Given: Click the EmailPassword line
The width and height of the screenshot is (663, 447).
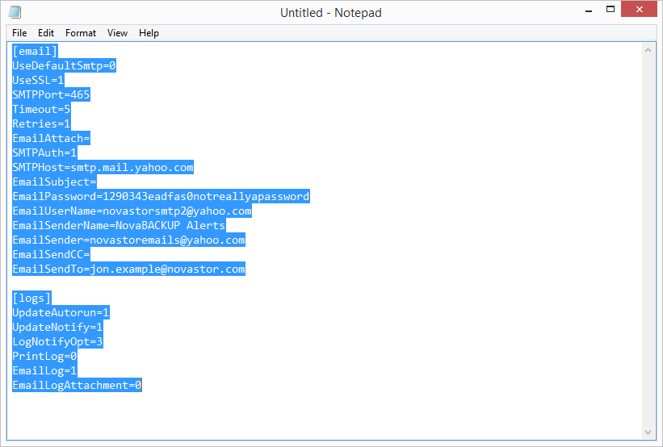Looking at the screenshot, I should coord(161,196).
